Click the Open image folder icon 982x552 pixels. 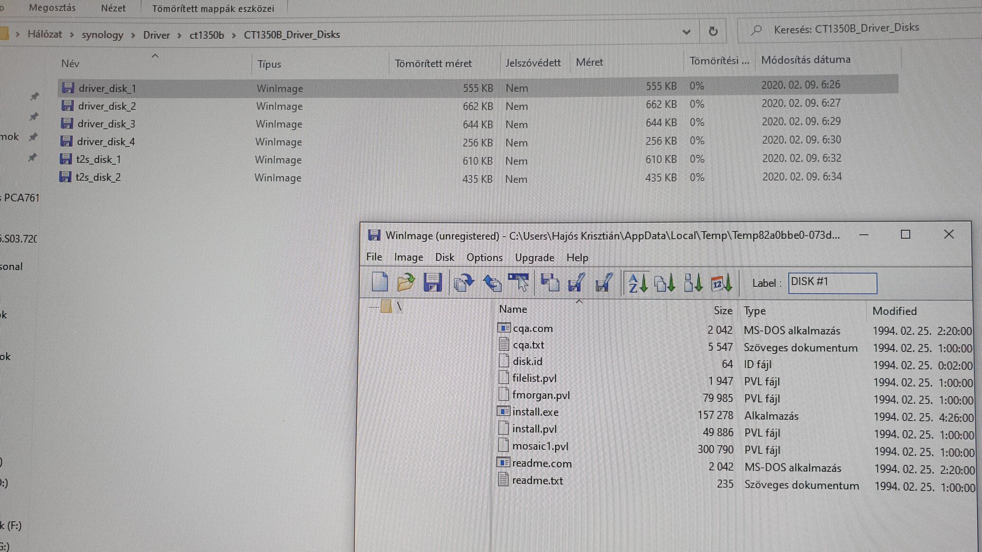click(x=405, y=282)
